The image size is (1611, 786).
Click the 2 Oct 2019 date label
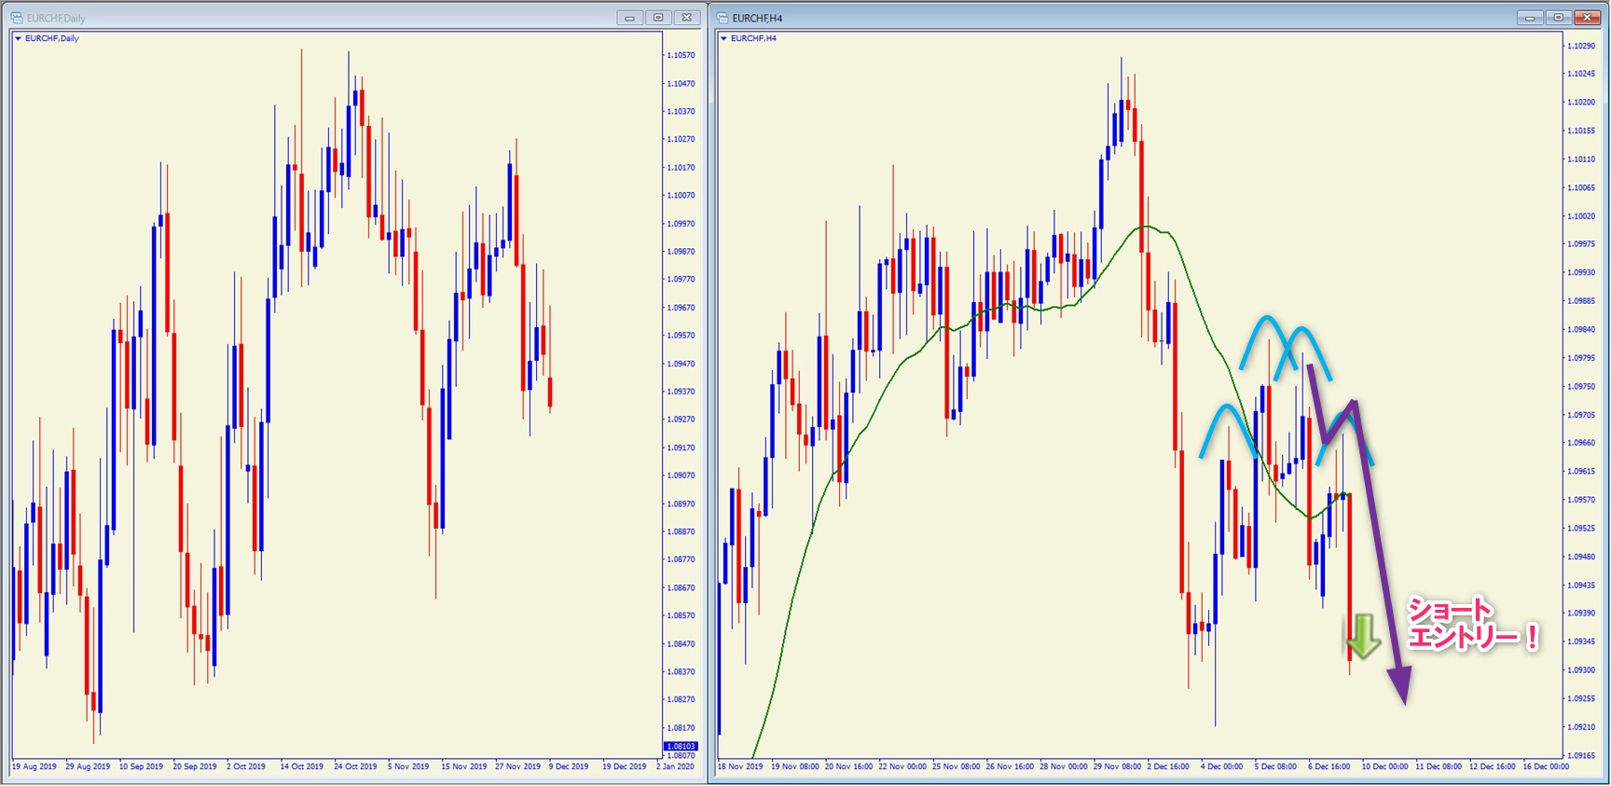click(x=246, y=767)
